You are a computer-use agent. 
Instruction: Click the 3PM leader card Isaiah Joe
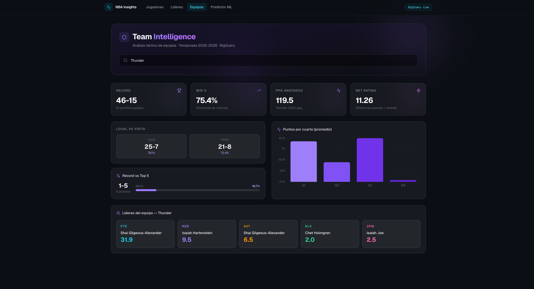[x=391, y=234]
